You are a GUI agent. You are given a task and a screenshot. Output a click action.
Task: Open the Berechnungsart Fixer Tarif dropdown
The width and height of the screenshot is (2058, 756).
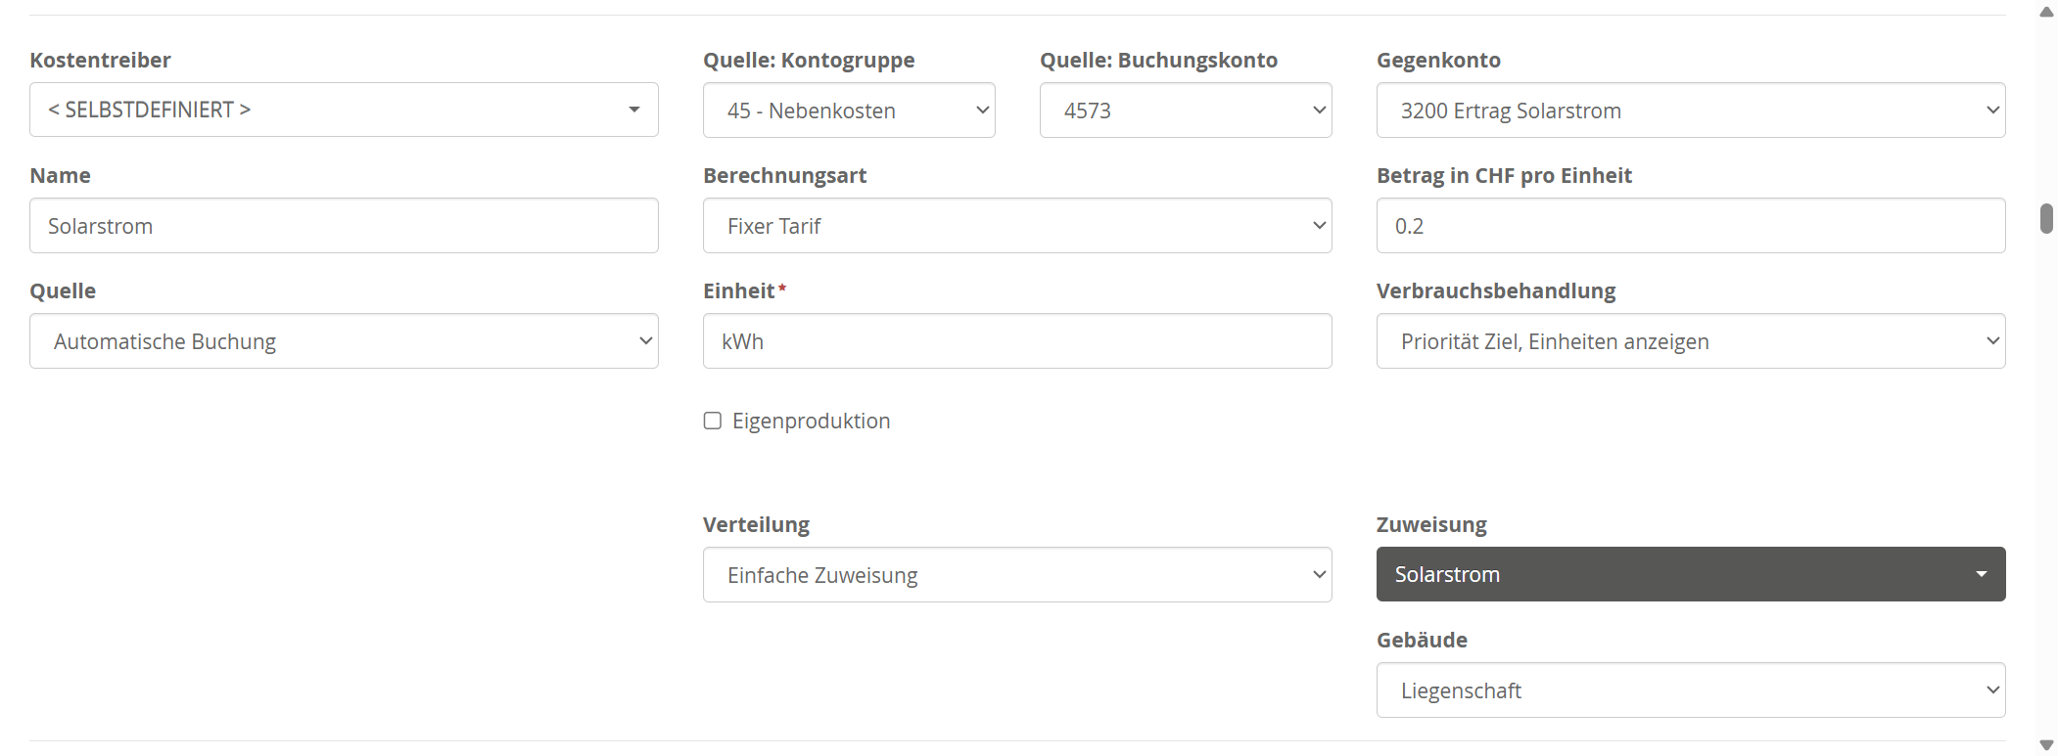click(x=1017, y=226)
